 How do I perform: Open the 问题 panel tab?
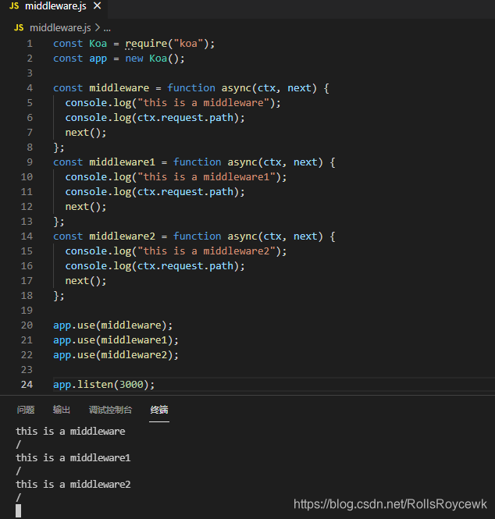point(26,410)
